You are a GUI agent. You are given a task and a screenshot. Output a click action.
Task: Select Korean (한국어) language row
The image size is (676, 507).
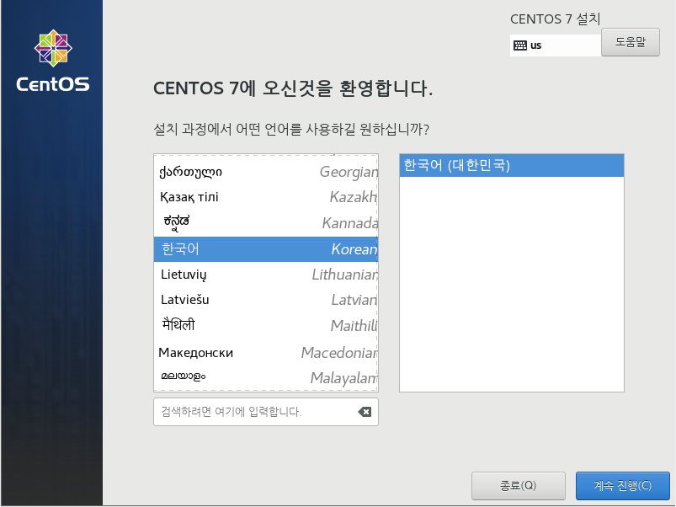point(265,248)
